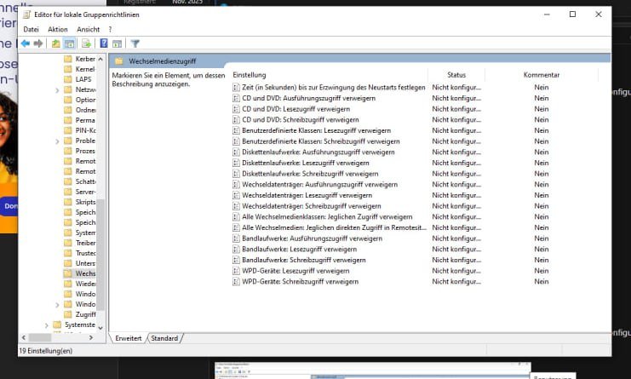Image resolution: width=631 pixels, height=379 pixels.
Task: Click the tree horizontal scrollbar left arrow
Action: (24, 337)
